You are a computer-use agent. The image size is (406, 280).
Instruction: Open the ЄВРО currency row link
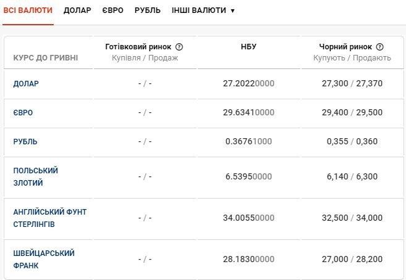pos(23,113)
